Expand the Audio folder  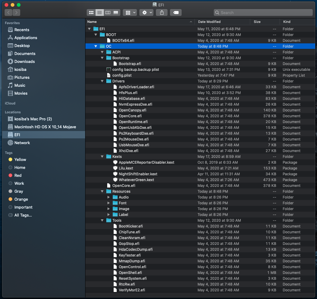[108, 197]
